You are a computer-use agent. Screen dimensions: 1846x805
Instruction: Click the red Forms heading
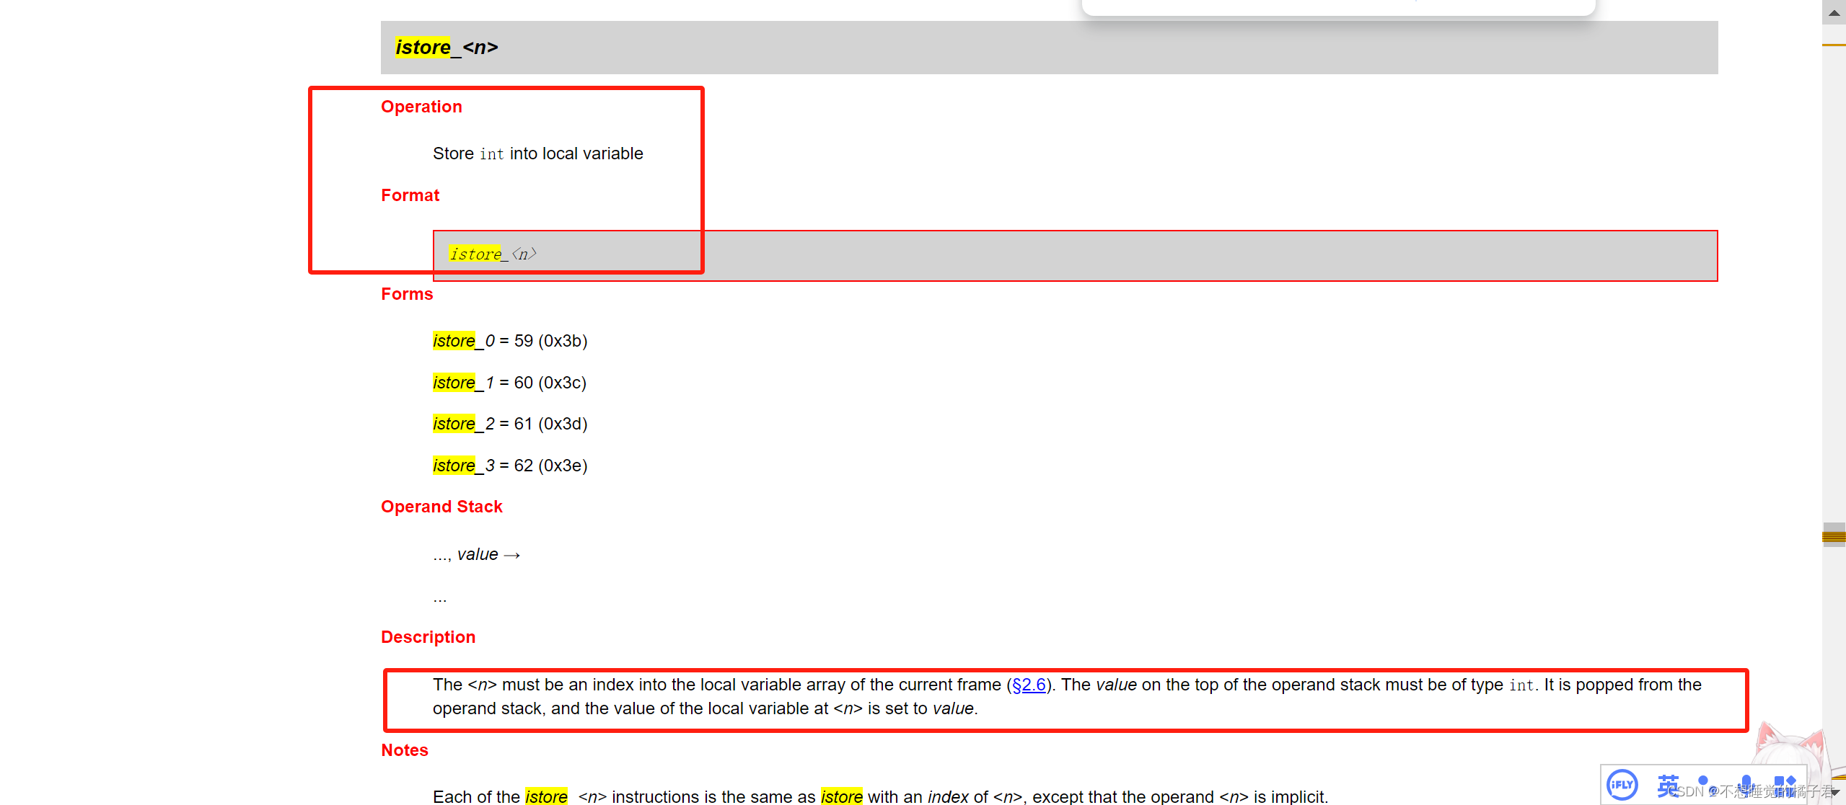coord(407,294)
